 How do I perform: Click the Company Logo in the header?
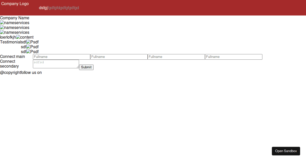tap(15, 4)
